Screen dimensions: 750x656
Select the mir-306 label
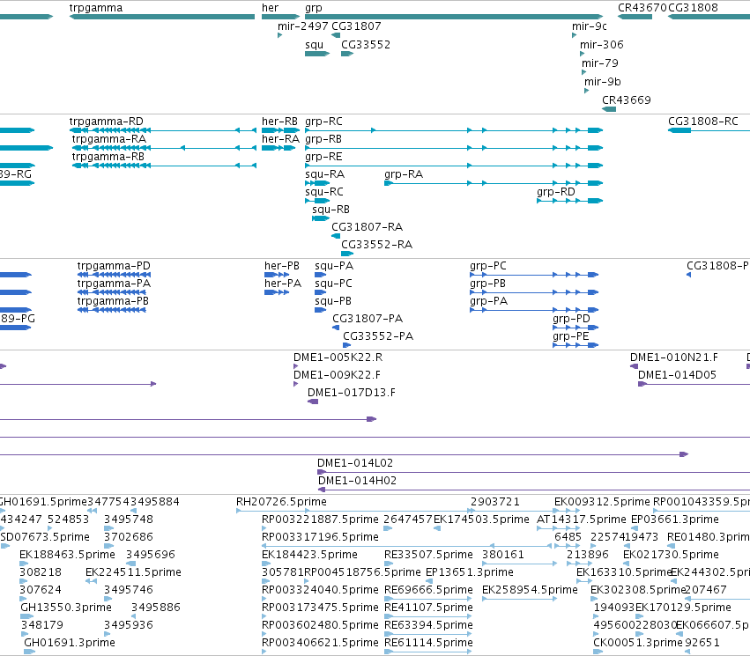pos(602,45)
